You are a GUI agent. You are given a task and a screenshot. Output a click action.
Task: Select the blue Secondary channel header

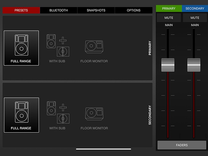[195, 9]
